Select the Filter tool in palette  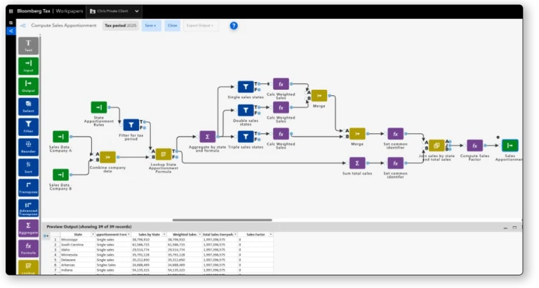coord(28,127)
